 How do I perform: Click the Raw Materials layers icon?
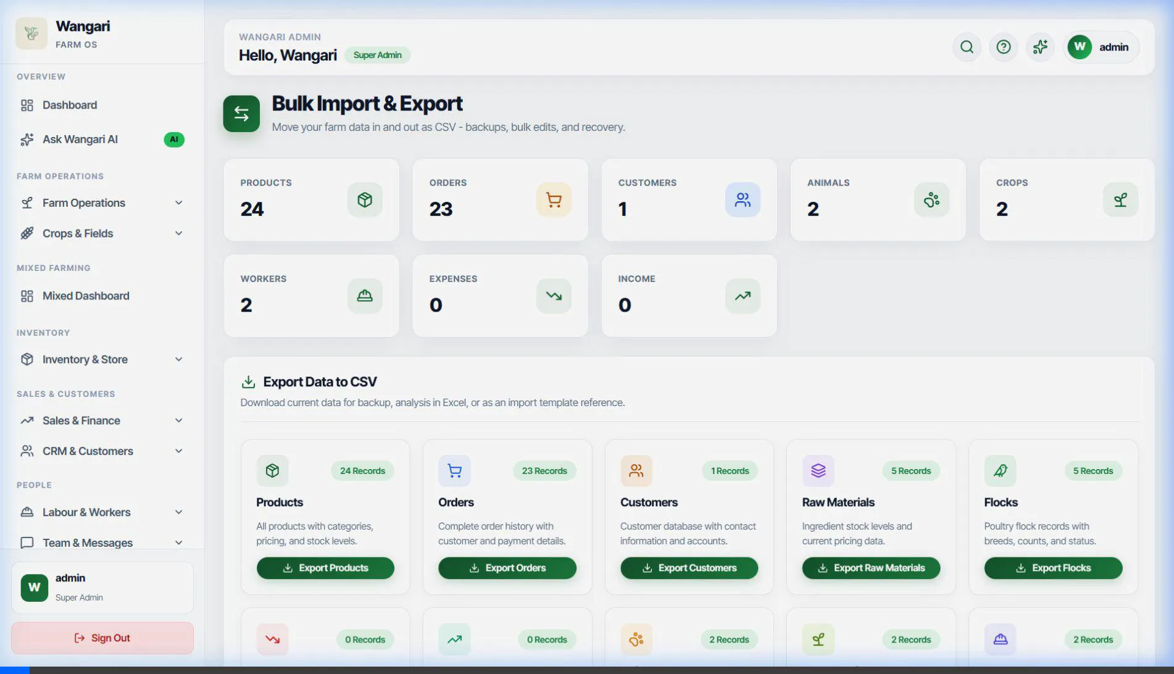click(x=818, y=471)
